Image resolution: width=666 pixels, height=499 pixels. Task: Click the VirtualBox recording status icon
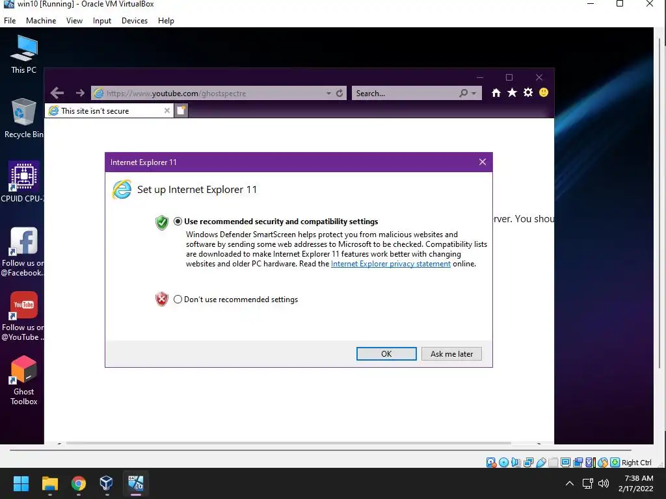[x=578, y=463]
